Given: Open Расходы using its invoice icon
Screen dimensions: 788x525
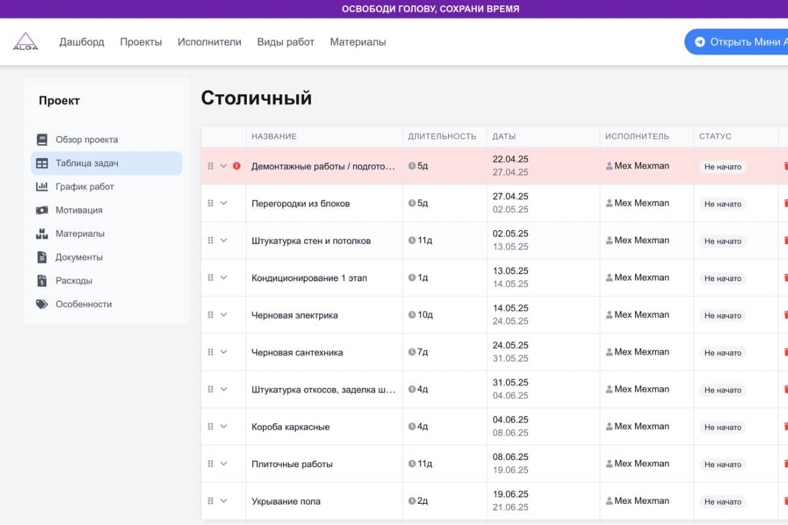Looking at the screenshot, I should coord(42,280).
